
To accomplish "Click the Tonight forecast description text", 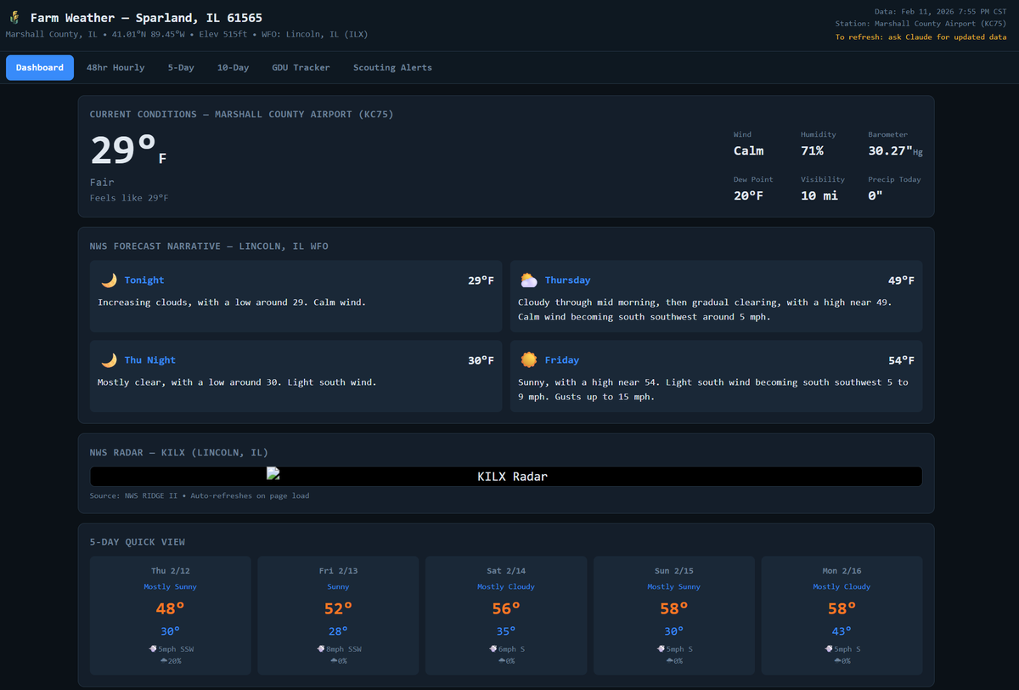I will [x=232, y=303].
